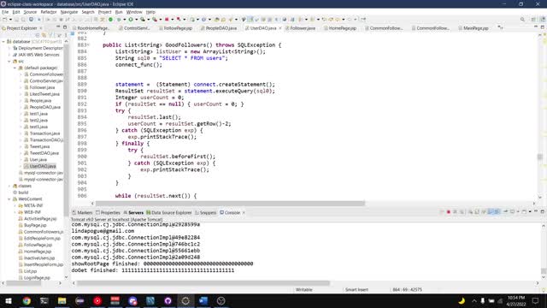Open the New dropdown arrow in toolbar
The width and height of the screenshot is (547, 308).
point(10,20)
